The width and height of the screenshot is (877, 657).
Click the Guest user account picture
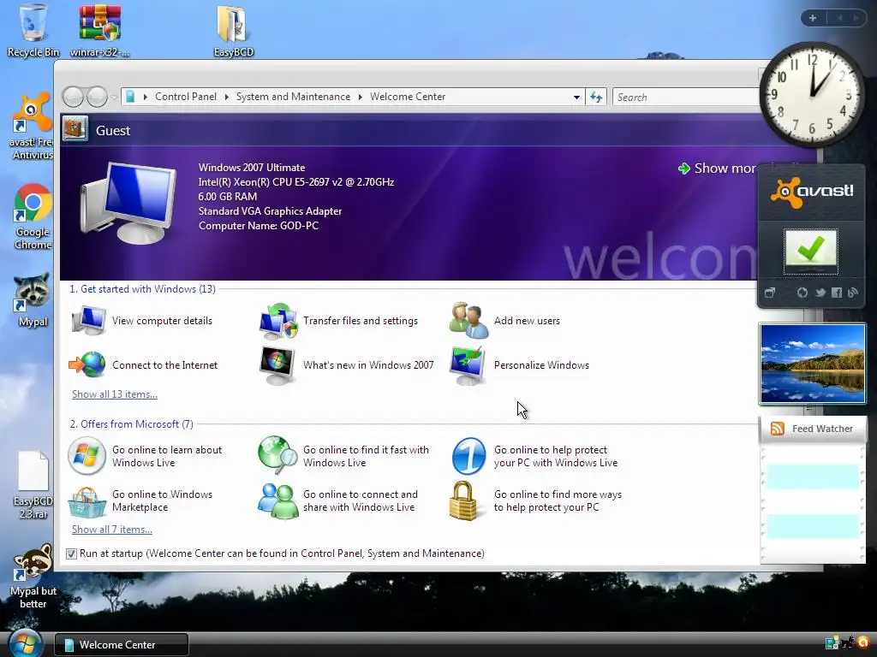pyautogui.click(x=75, y=128)
